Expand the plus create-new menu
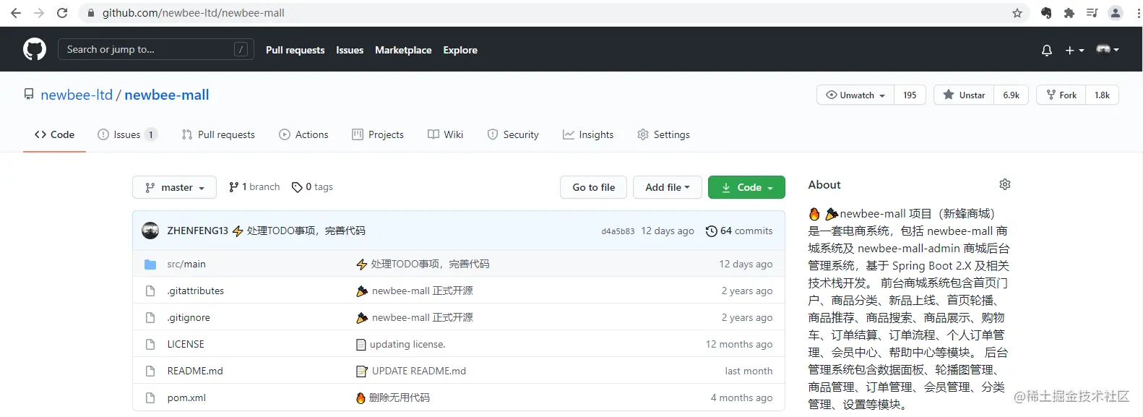Viewport: 1143px width, 417px height. [x=1074, y=50]
